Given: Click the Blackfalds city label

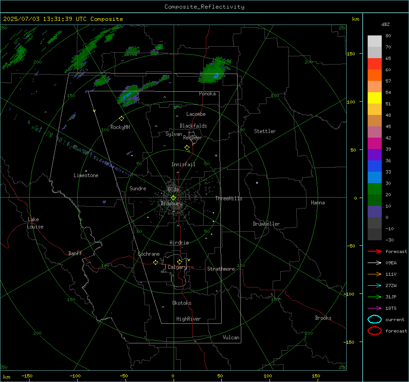Looking at the screenshot, I should click(x=193, y=126).
